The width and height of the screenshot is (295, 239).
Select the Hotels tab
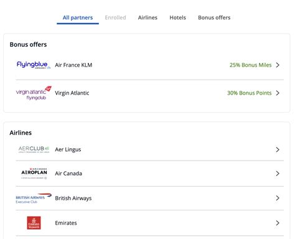177,17
